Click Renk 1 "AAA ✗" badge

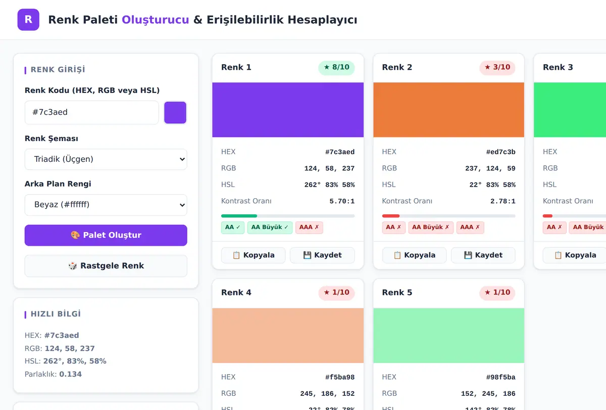309,227
